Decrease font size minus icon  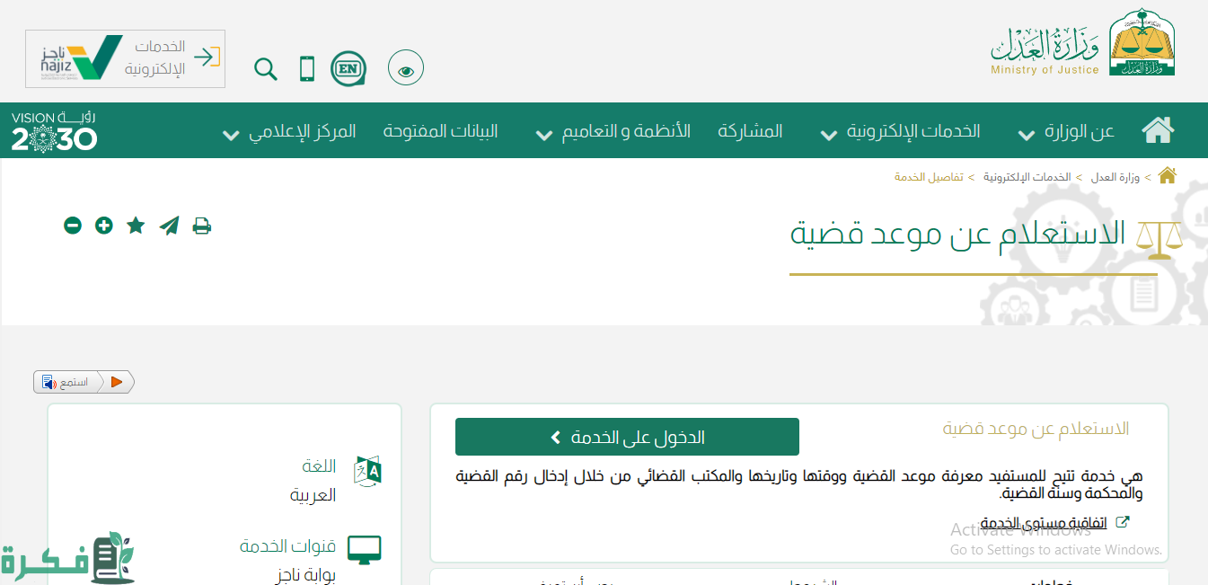tap(73, 226)
